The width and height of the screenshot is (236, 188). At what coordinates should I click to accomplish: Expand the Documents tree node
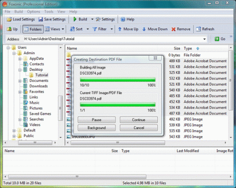tap(20, 81)
